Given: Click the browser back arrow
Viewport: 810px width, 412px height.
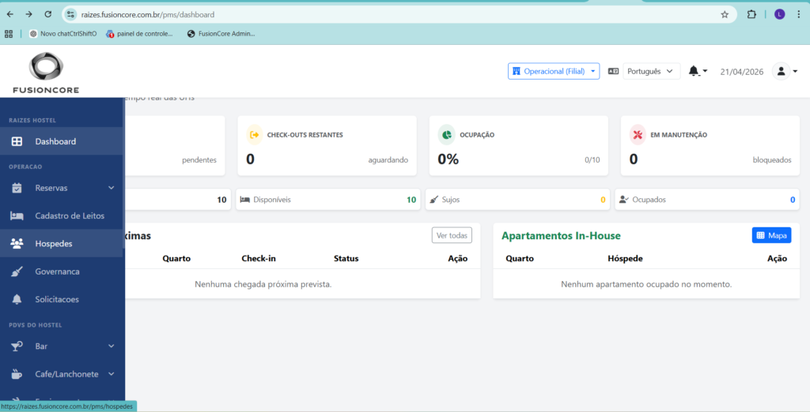Looking at the screenshot, I should coord(9,14).
